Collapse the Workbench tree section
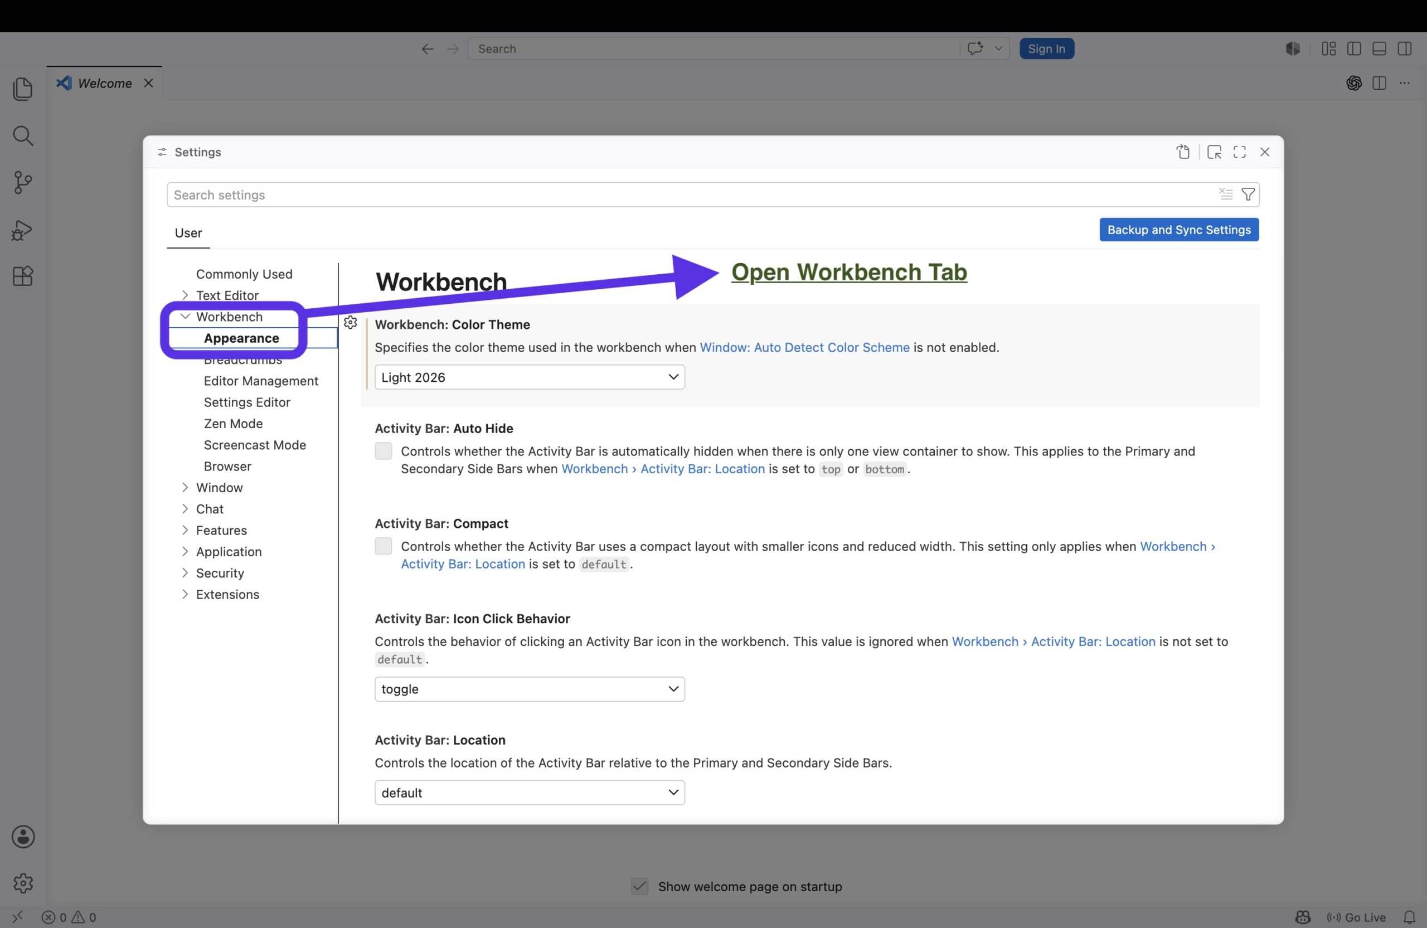The width and height of the screenshot is (1427, 928). (185, 317)
